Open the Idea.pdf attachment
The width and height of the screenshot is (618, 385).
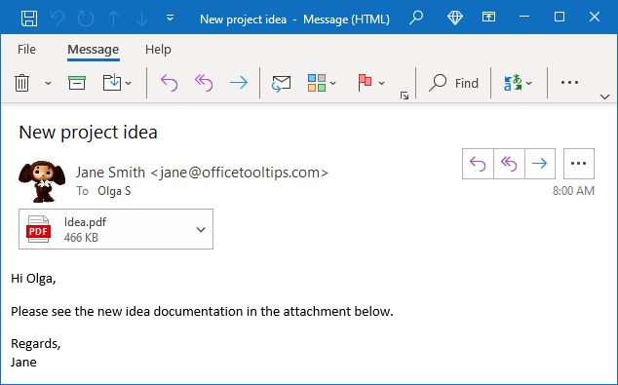tap(116, 229)
